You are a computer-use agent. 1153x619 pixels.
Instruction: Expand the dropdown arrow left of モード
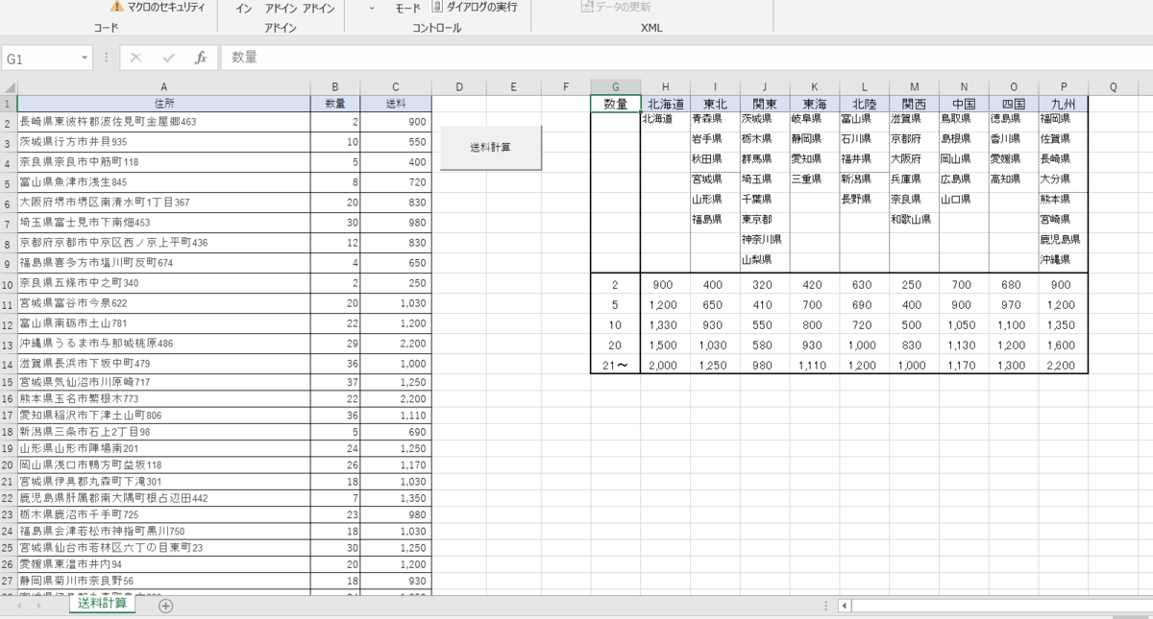(372, 8)
